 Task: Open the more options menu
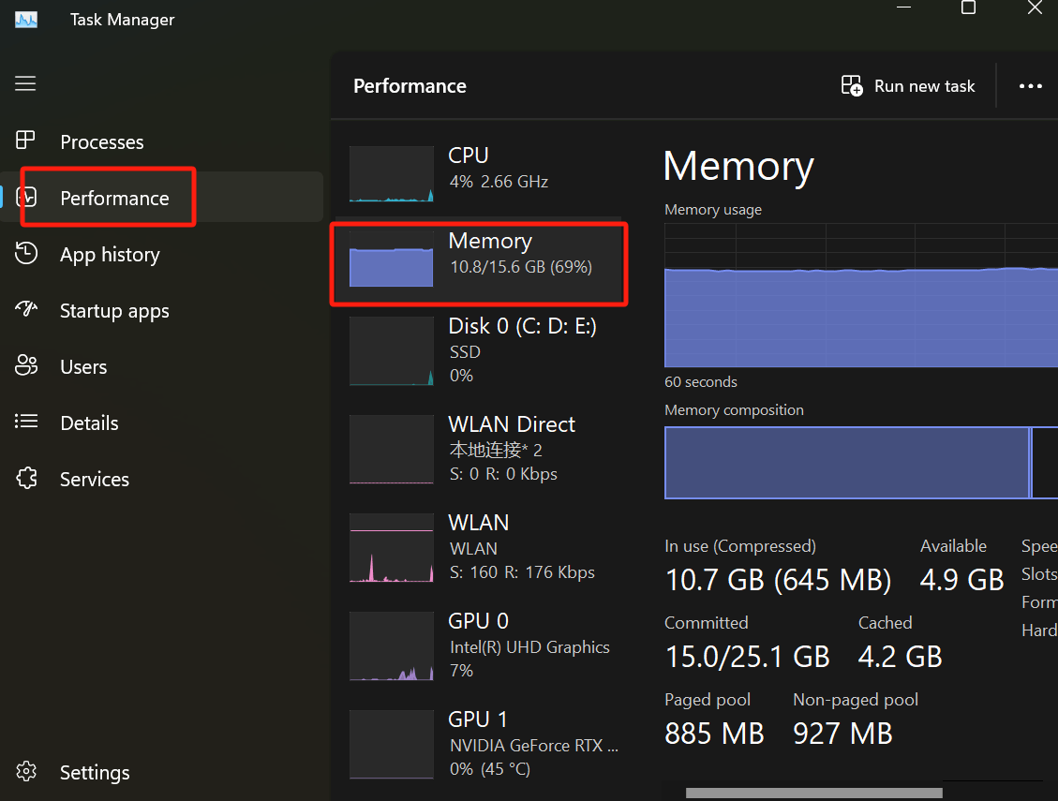1031,85
